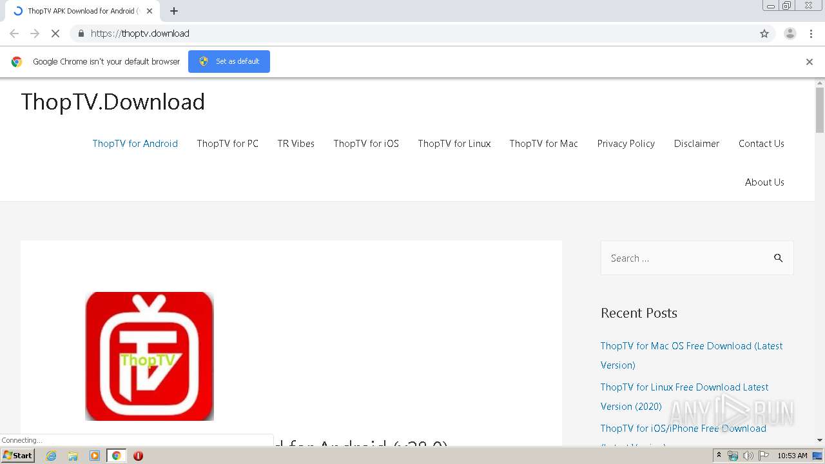
Task: Open ThopTV for Android menu item
Action: (x=135, y=144)
